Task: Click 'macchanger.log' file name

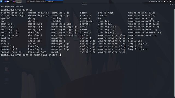Action: click(x=61, y=24)
